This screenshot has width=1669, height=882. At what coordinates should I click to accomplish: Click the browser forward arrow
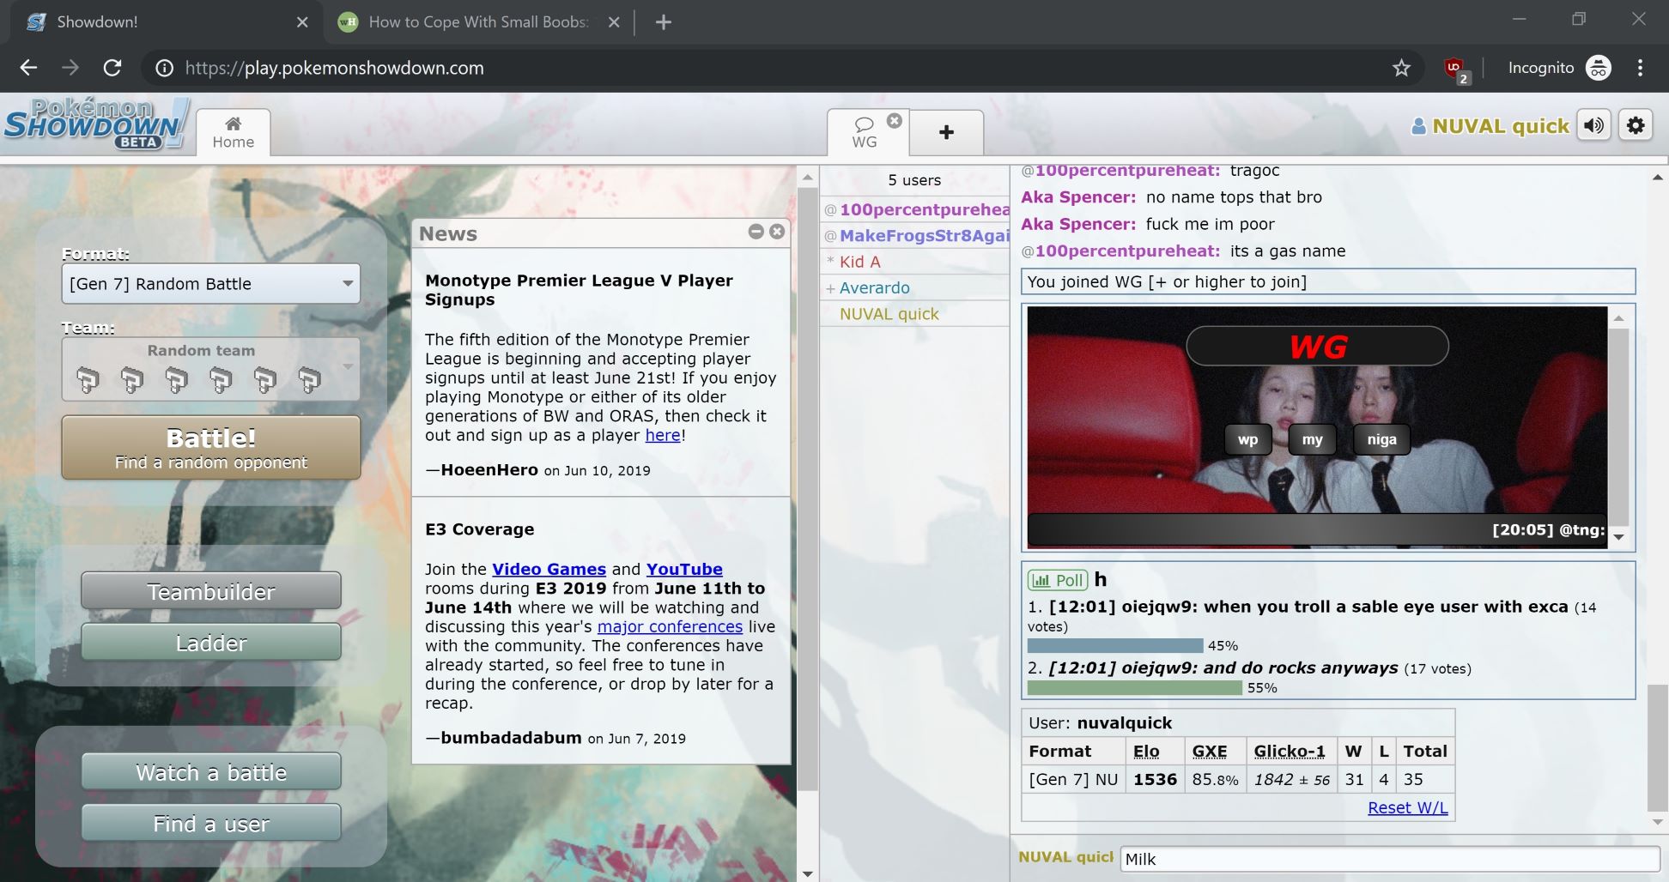coord(70,68)
